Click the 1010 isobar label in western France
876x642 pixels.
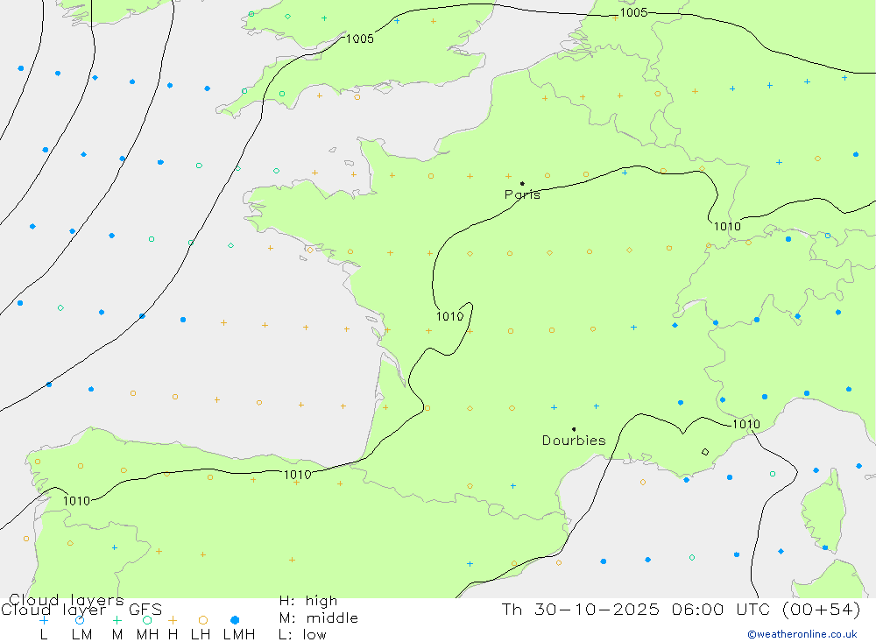449,317
